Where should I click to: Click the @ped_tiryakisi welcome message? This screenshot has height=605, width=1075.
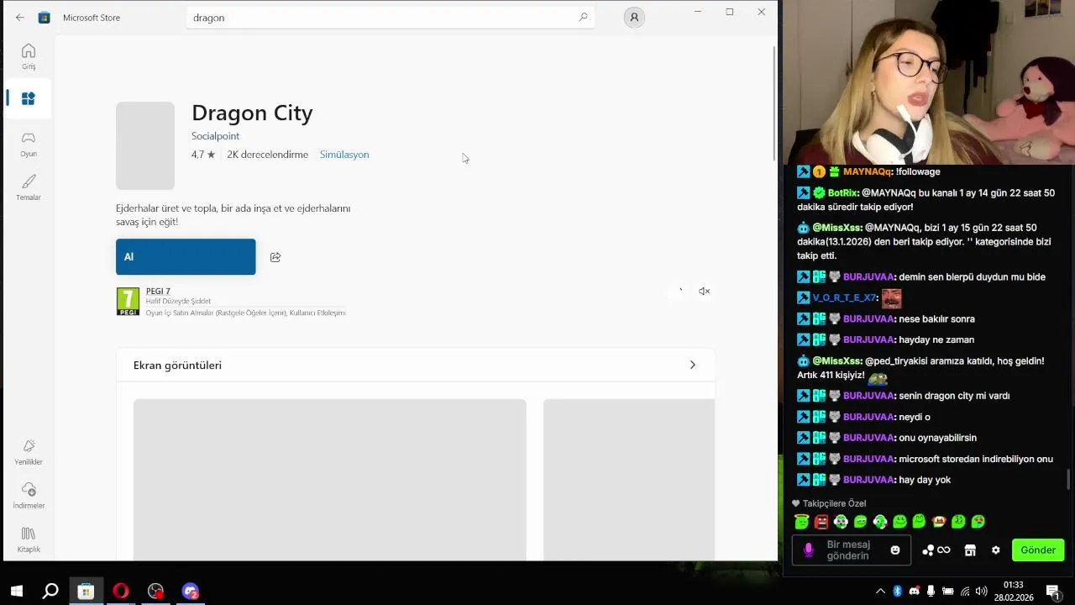point(920,368)
